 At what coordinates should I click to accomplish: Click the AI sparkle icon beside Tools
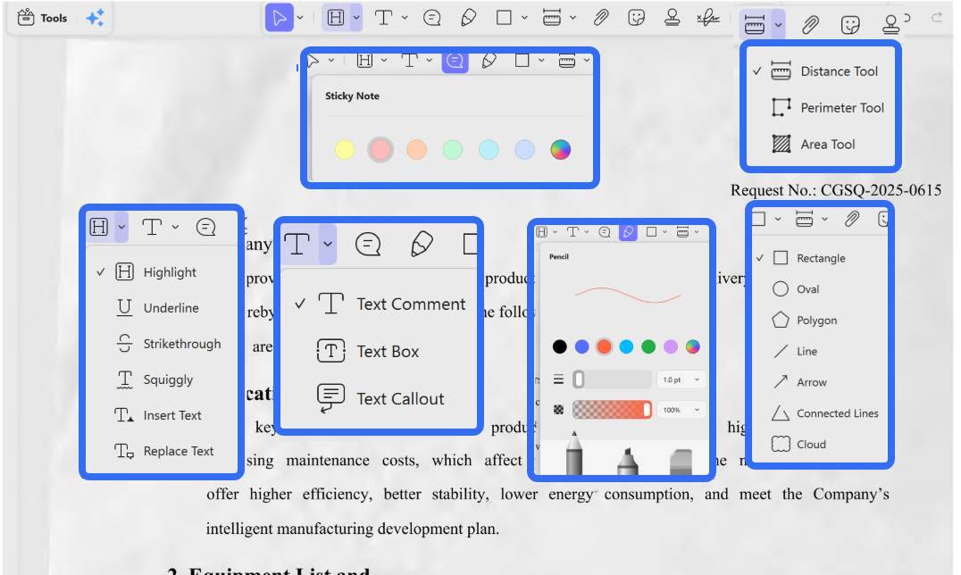tap(95, 18)
